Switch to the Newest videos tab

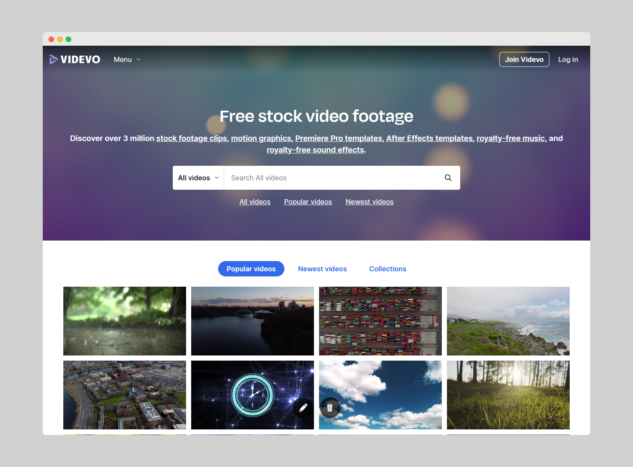[322, 269]
